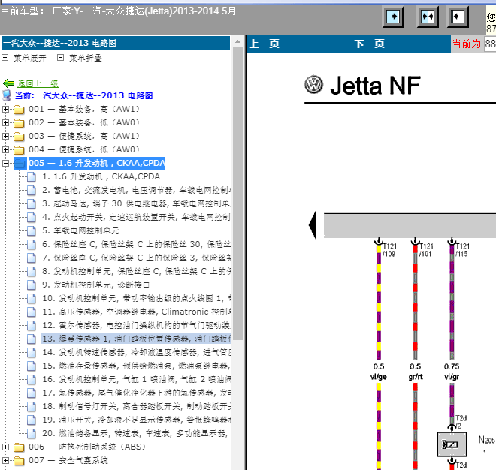Select 3. 起动马达 item
Screen dimensions: 496x470
pyautogui.click(x=137, y=204)
